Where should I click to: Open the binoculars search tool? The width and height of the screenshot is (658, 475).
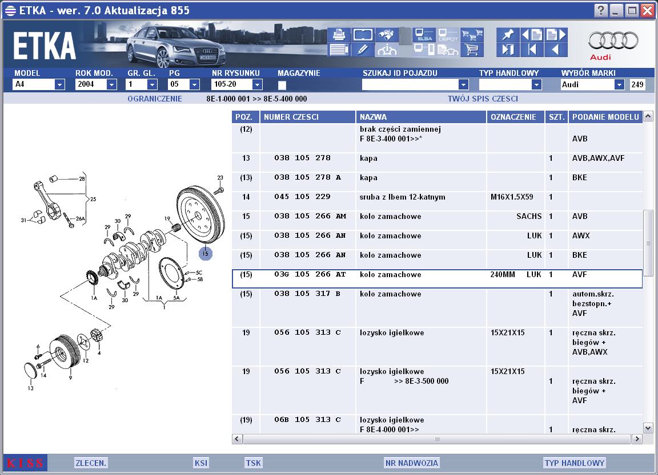pyautogui.click(x=387, y=35)
